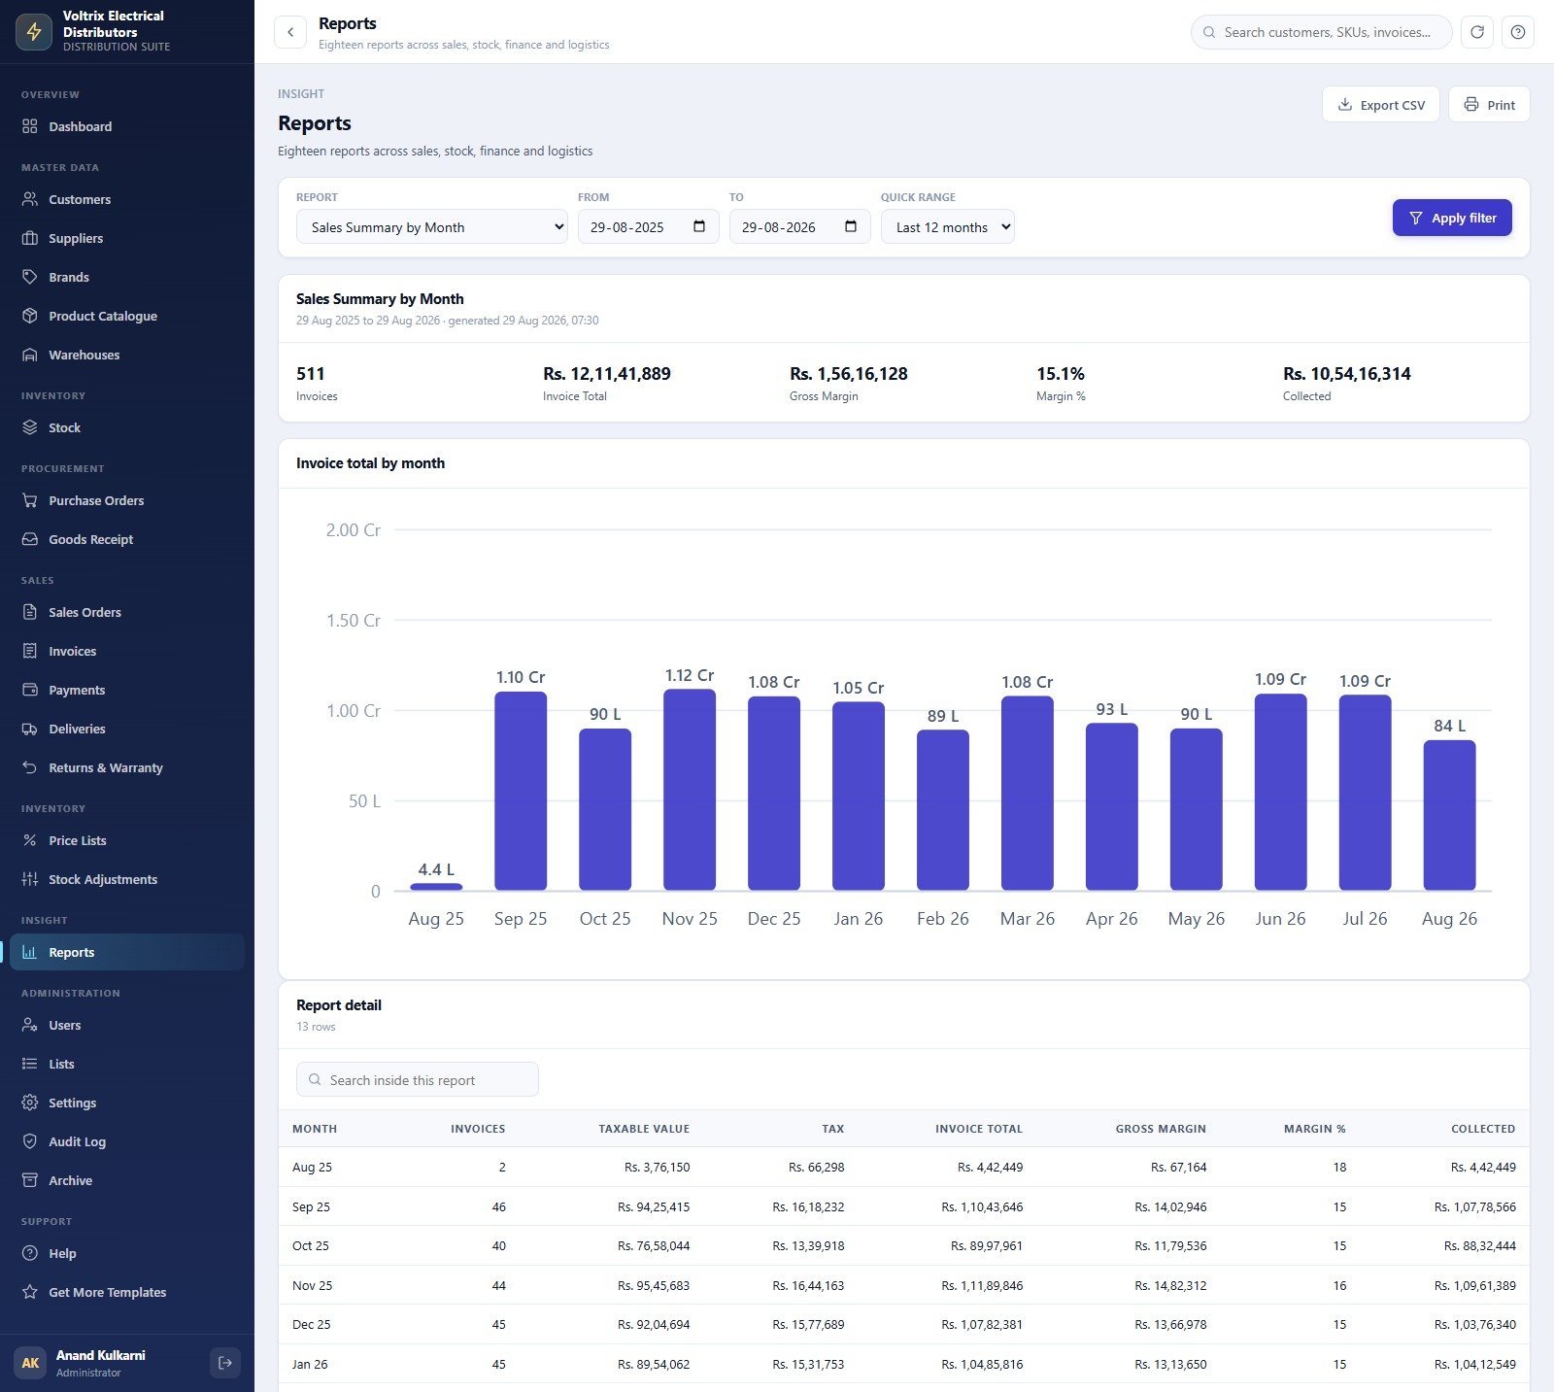Screen dimensions: 1554x1392
Task: Sort by the Taxable Value column header
Action: 644,1129
